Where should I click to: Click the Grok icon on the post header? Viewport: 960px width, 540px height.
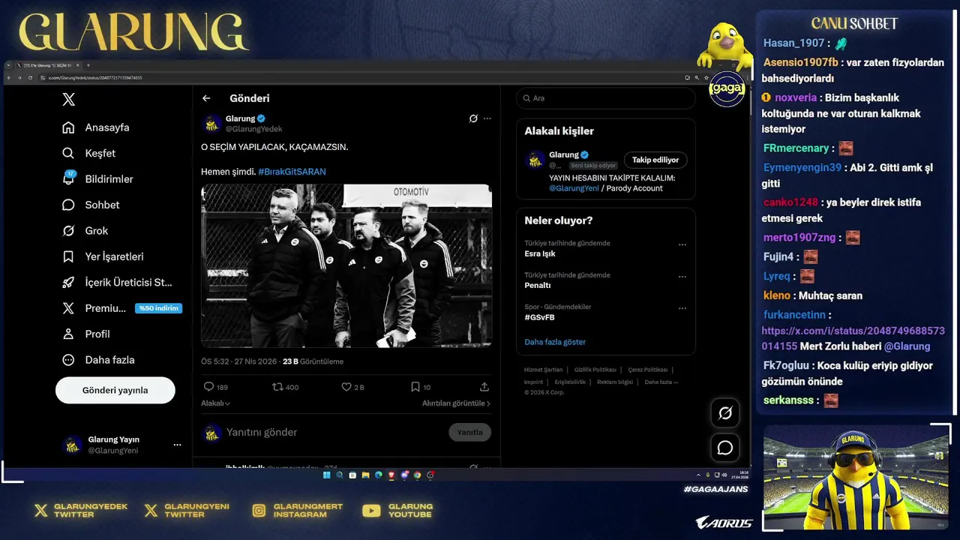[x=473, y=118]
